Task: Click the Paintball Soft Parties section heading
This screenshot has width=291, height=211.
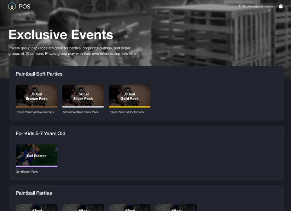Action: tap(39, 74)
